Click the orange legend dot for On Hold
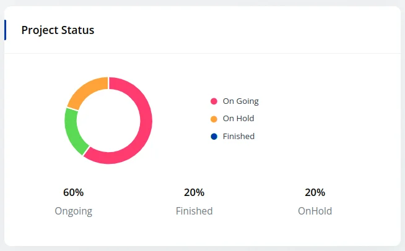Viewport: 405px width, 251px height. (x=214, y=119)
